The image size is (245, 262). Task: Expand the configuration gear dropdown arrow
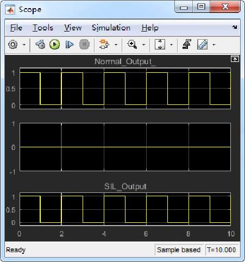[24, 45]
